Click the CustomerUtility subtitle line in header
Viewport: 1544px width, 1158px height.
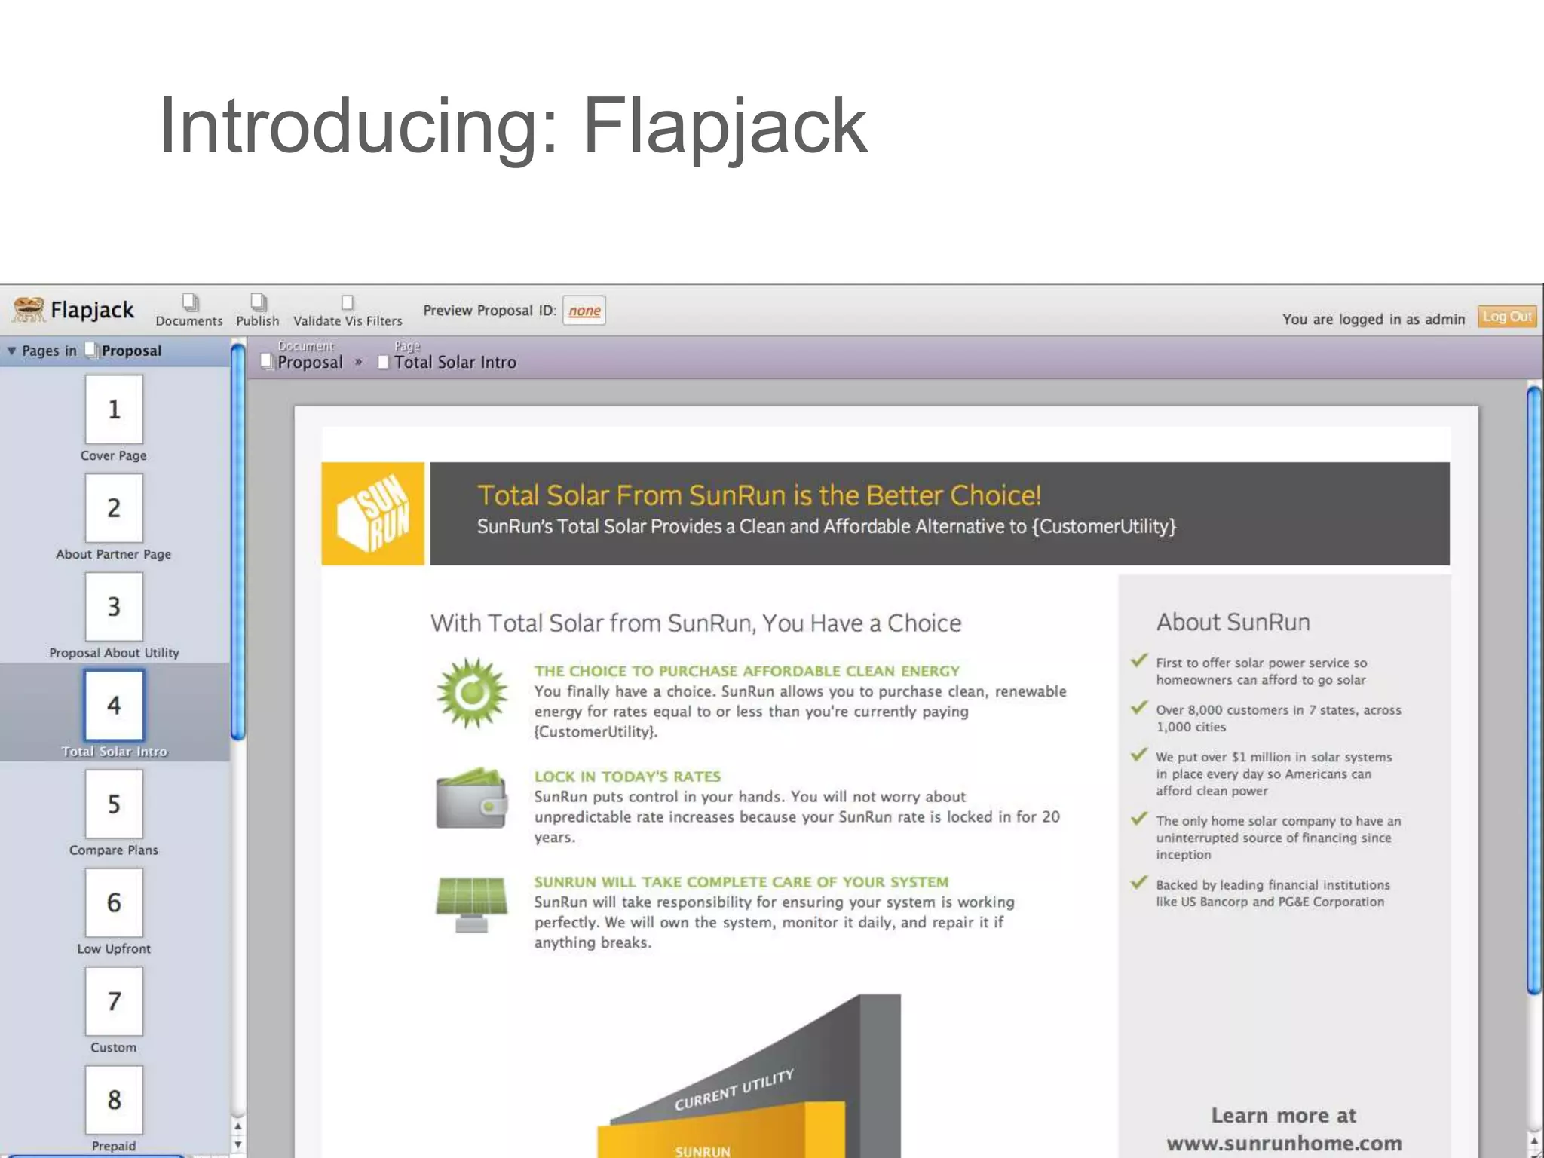coord(826,526)
